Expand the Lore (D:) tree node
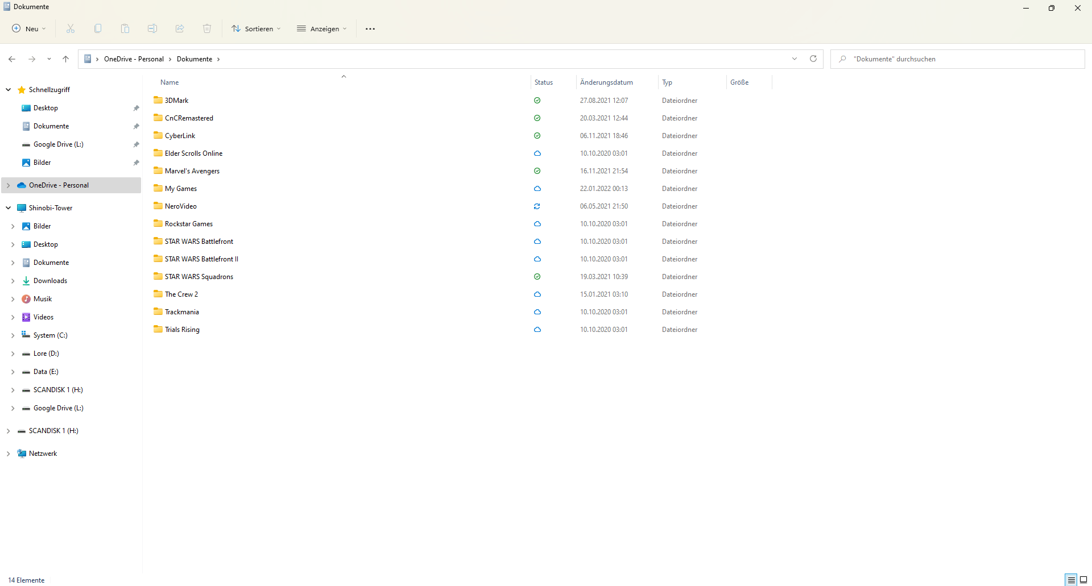The height and width of the screenshot is (586, 1092). click(x=13, y=354)
